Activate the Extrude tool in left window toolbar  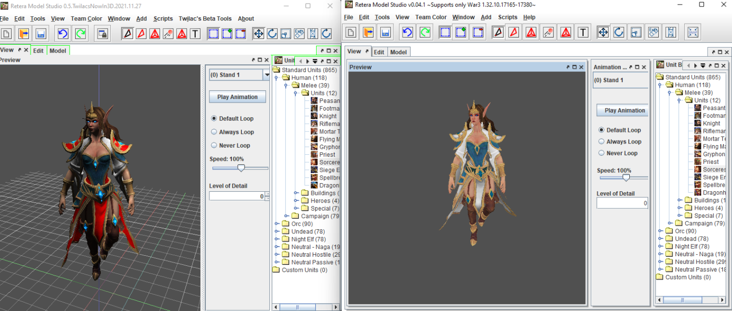[299, 34]
